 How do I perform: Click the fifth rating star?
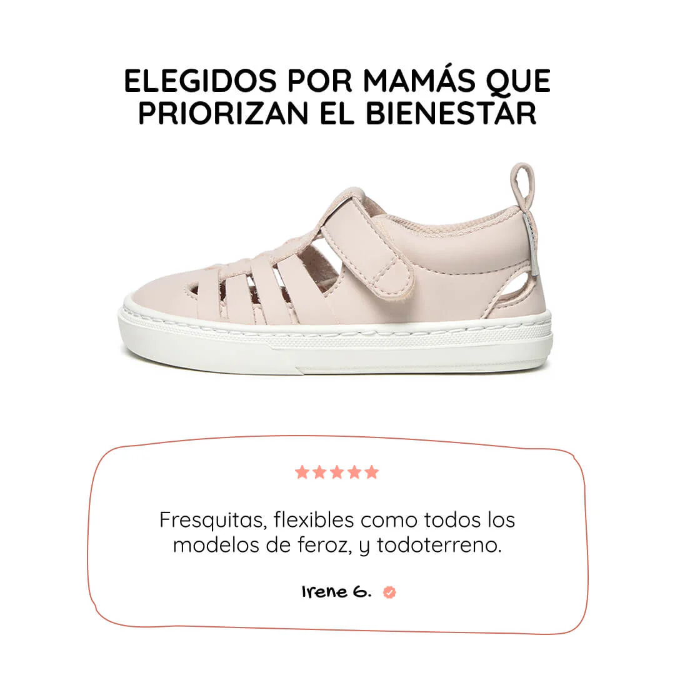371,472
